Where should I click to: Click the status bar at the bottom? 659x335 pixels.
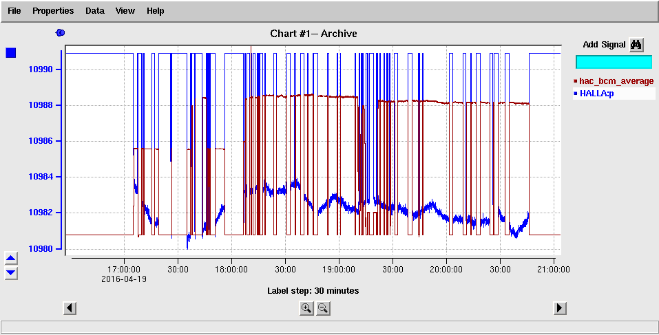[329, 327]
